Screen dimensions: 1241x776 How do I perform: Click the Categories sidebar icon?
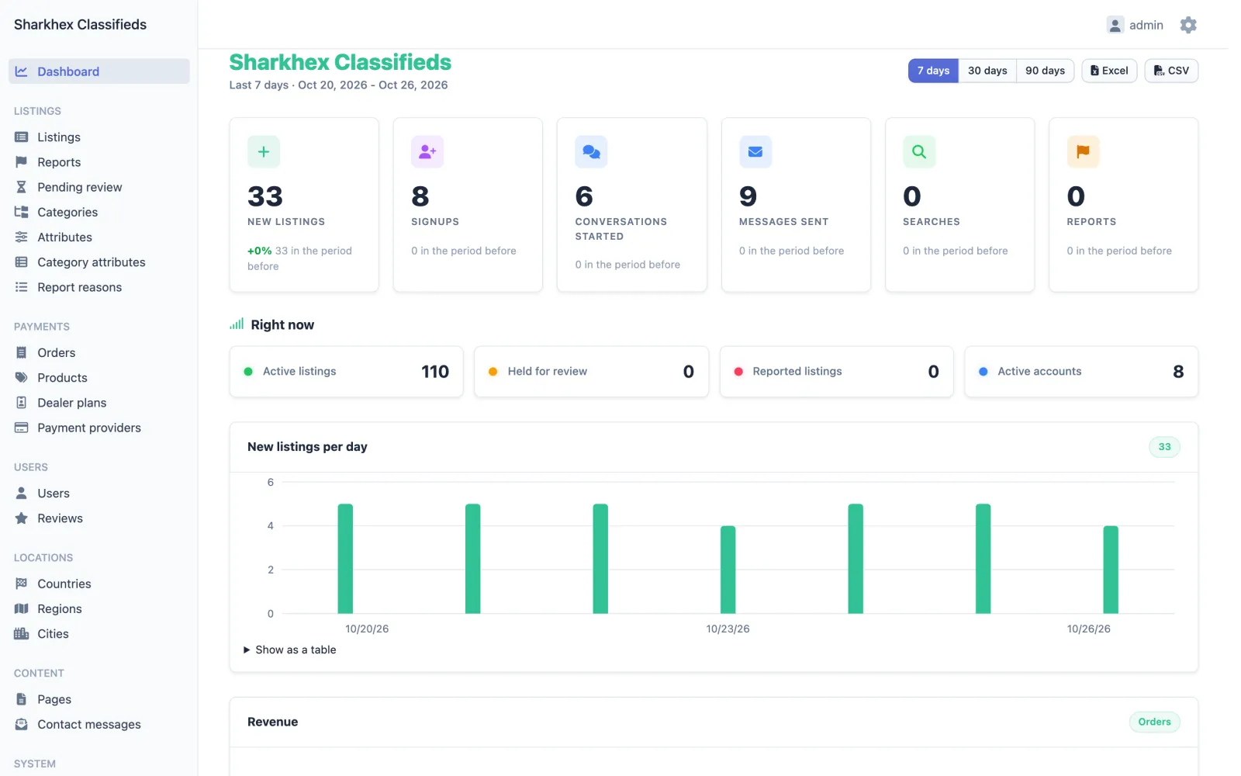click(x=22, y=212)
